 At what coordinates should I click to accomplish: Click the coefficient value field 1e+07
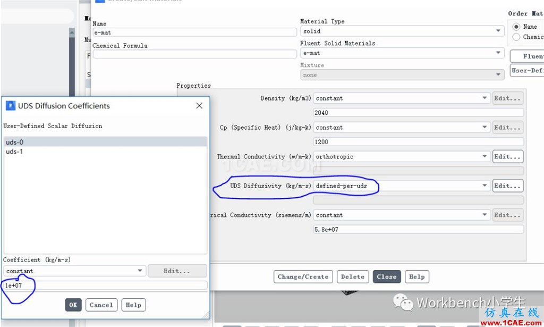(x=106, y=286)
